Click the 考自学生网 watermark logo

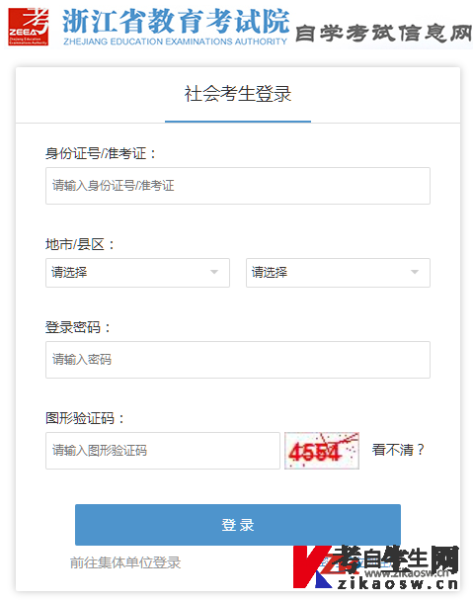click(x=376, y=567)
